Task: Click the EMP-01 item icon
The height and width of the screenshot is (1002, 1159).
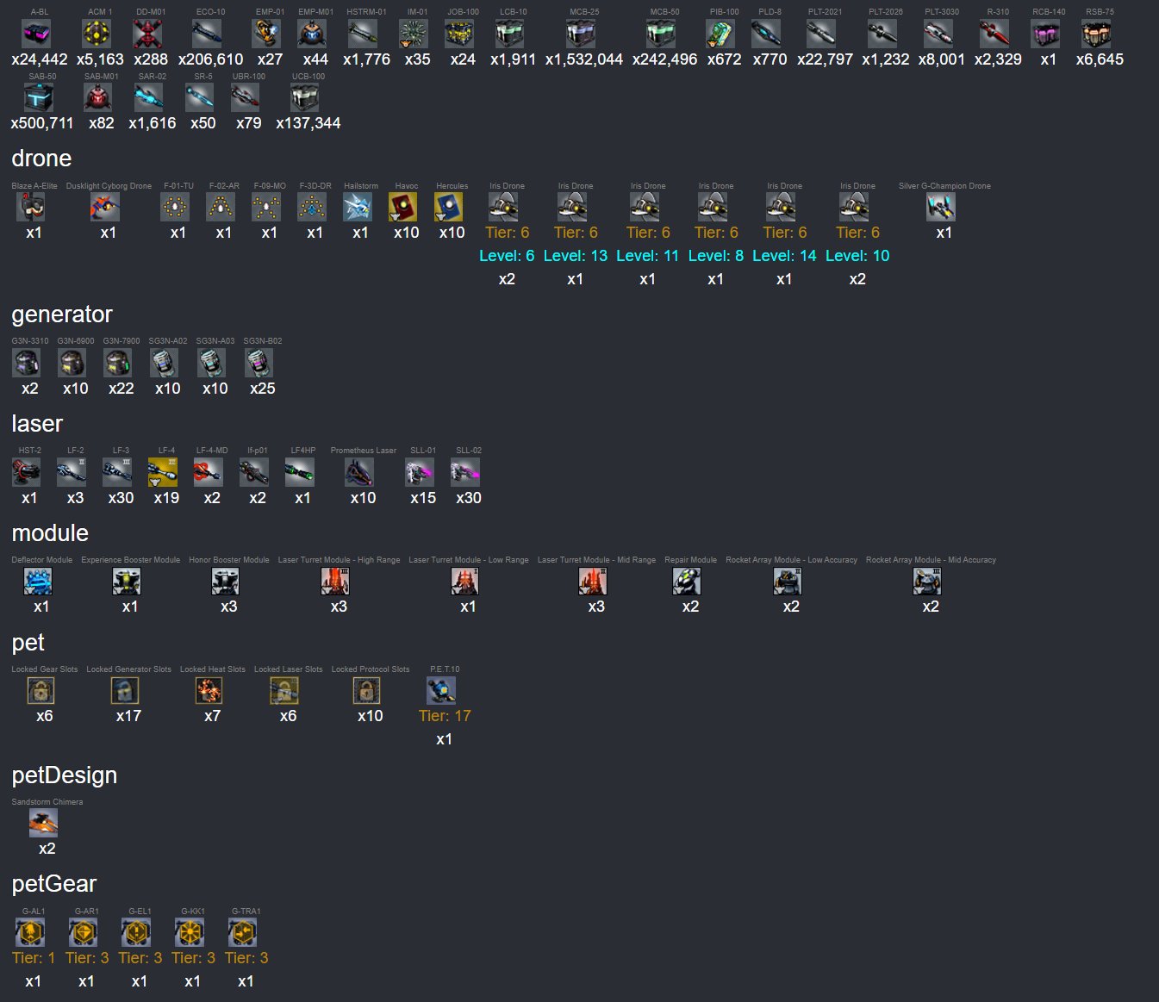Action: (267, 34)
